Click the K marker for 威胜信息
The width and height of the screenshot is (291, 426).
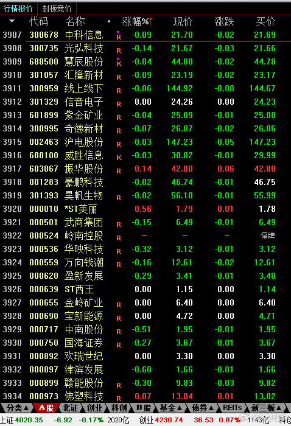(x=119, y=158)
